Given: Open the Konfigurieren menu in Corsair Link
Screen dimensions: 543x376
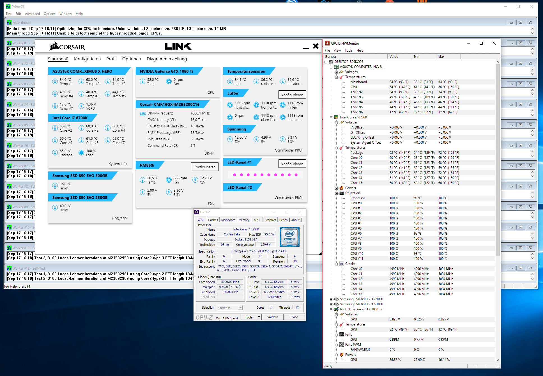Looking at the screenshot, I should (87, 59).
